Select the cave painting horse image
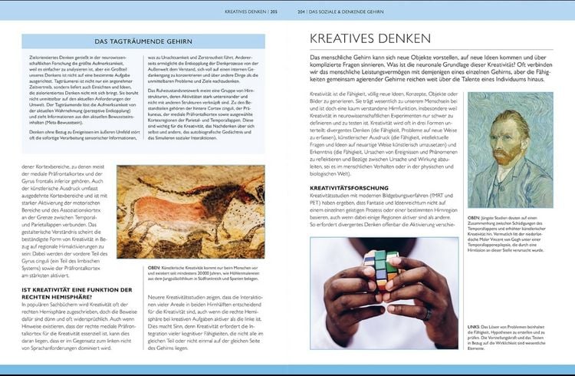 coord(191,212)
